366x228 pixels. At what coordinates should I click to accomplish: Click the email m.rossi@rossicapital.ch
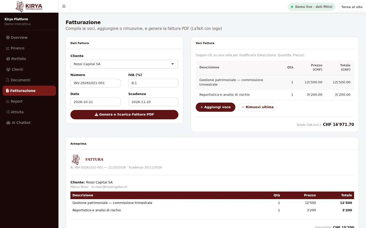(109, 187)
